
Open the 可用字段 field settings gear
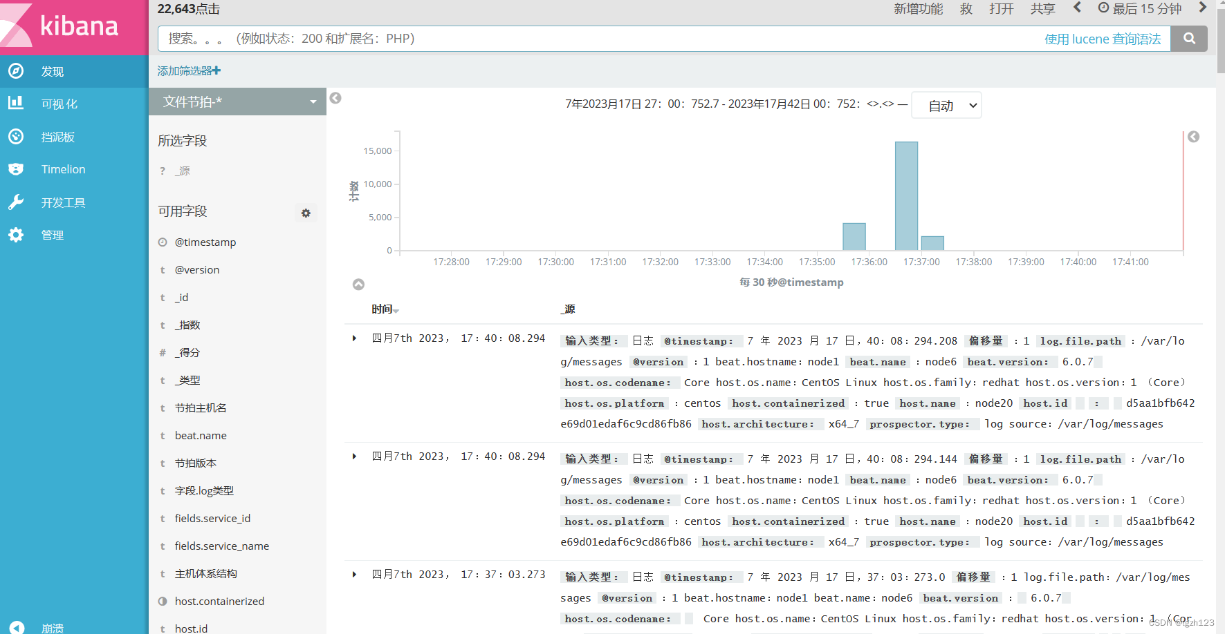306,213
